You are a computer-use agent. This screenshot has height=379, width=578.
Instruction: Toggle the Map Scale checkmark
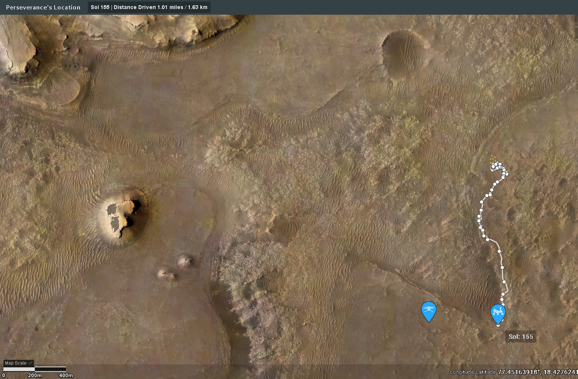point(30,363)
